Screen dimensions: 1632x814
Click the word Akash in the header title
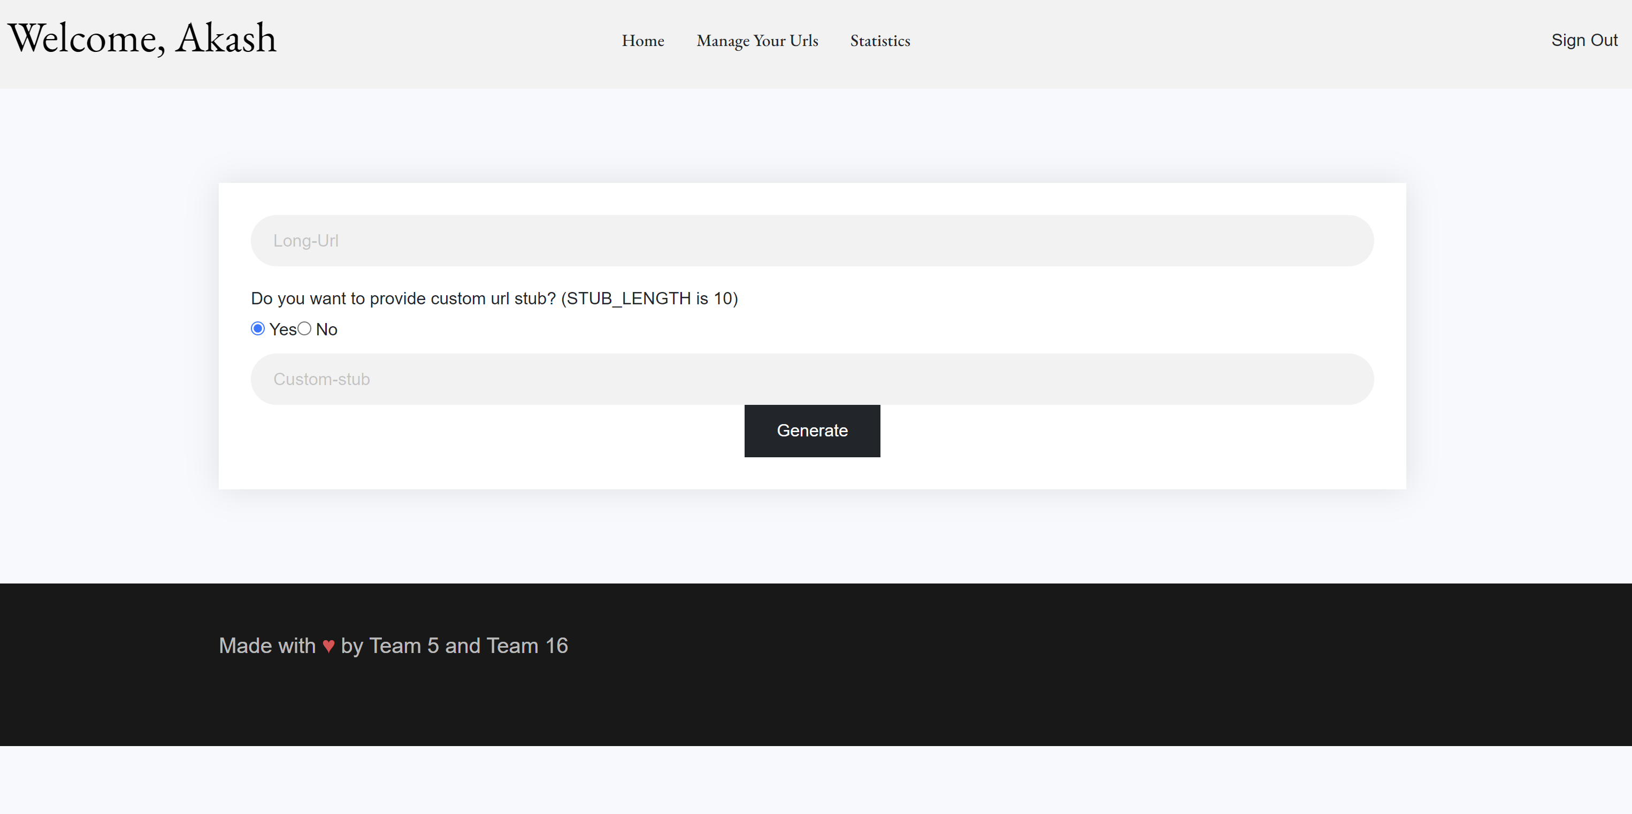(x=226, y=38)
